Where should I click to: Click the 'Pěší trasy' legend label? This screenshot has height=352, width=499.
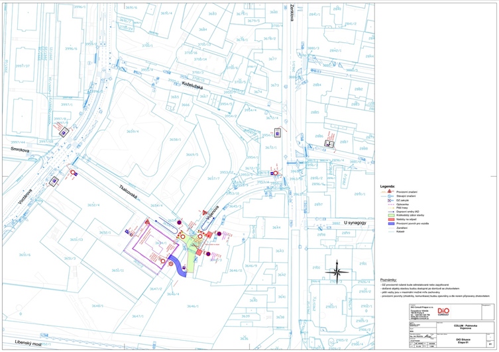402,208
